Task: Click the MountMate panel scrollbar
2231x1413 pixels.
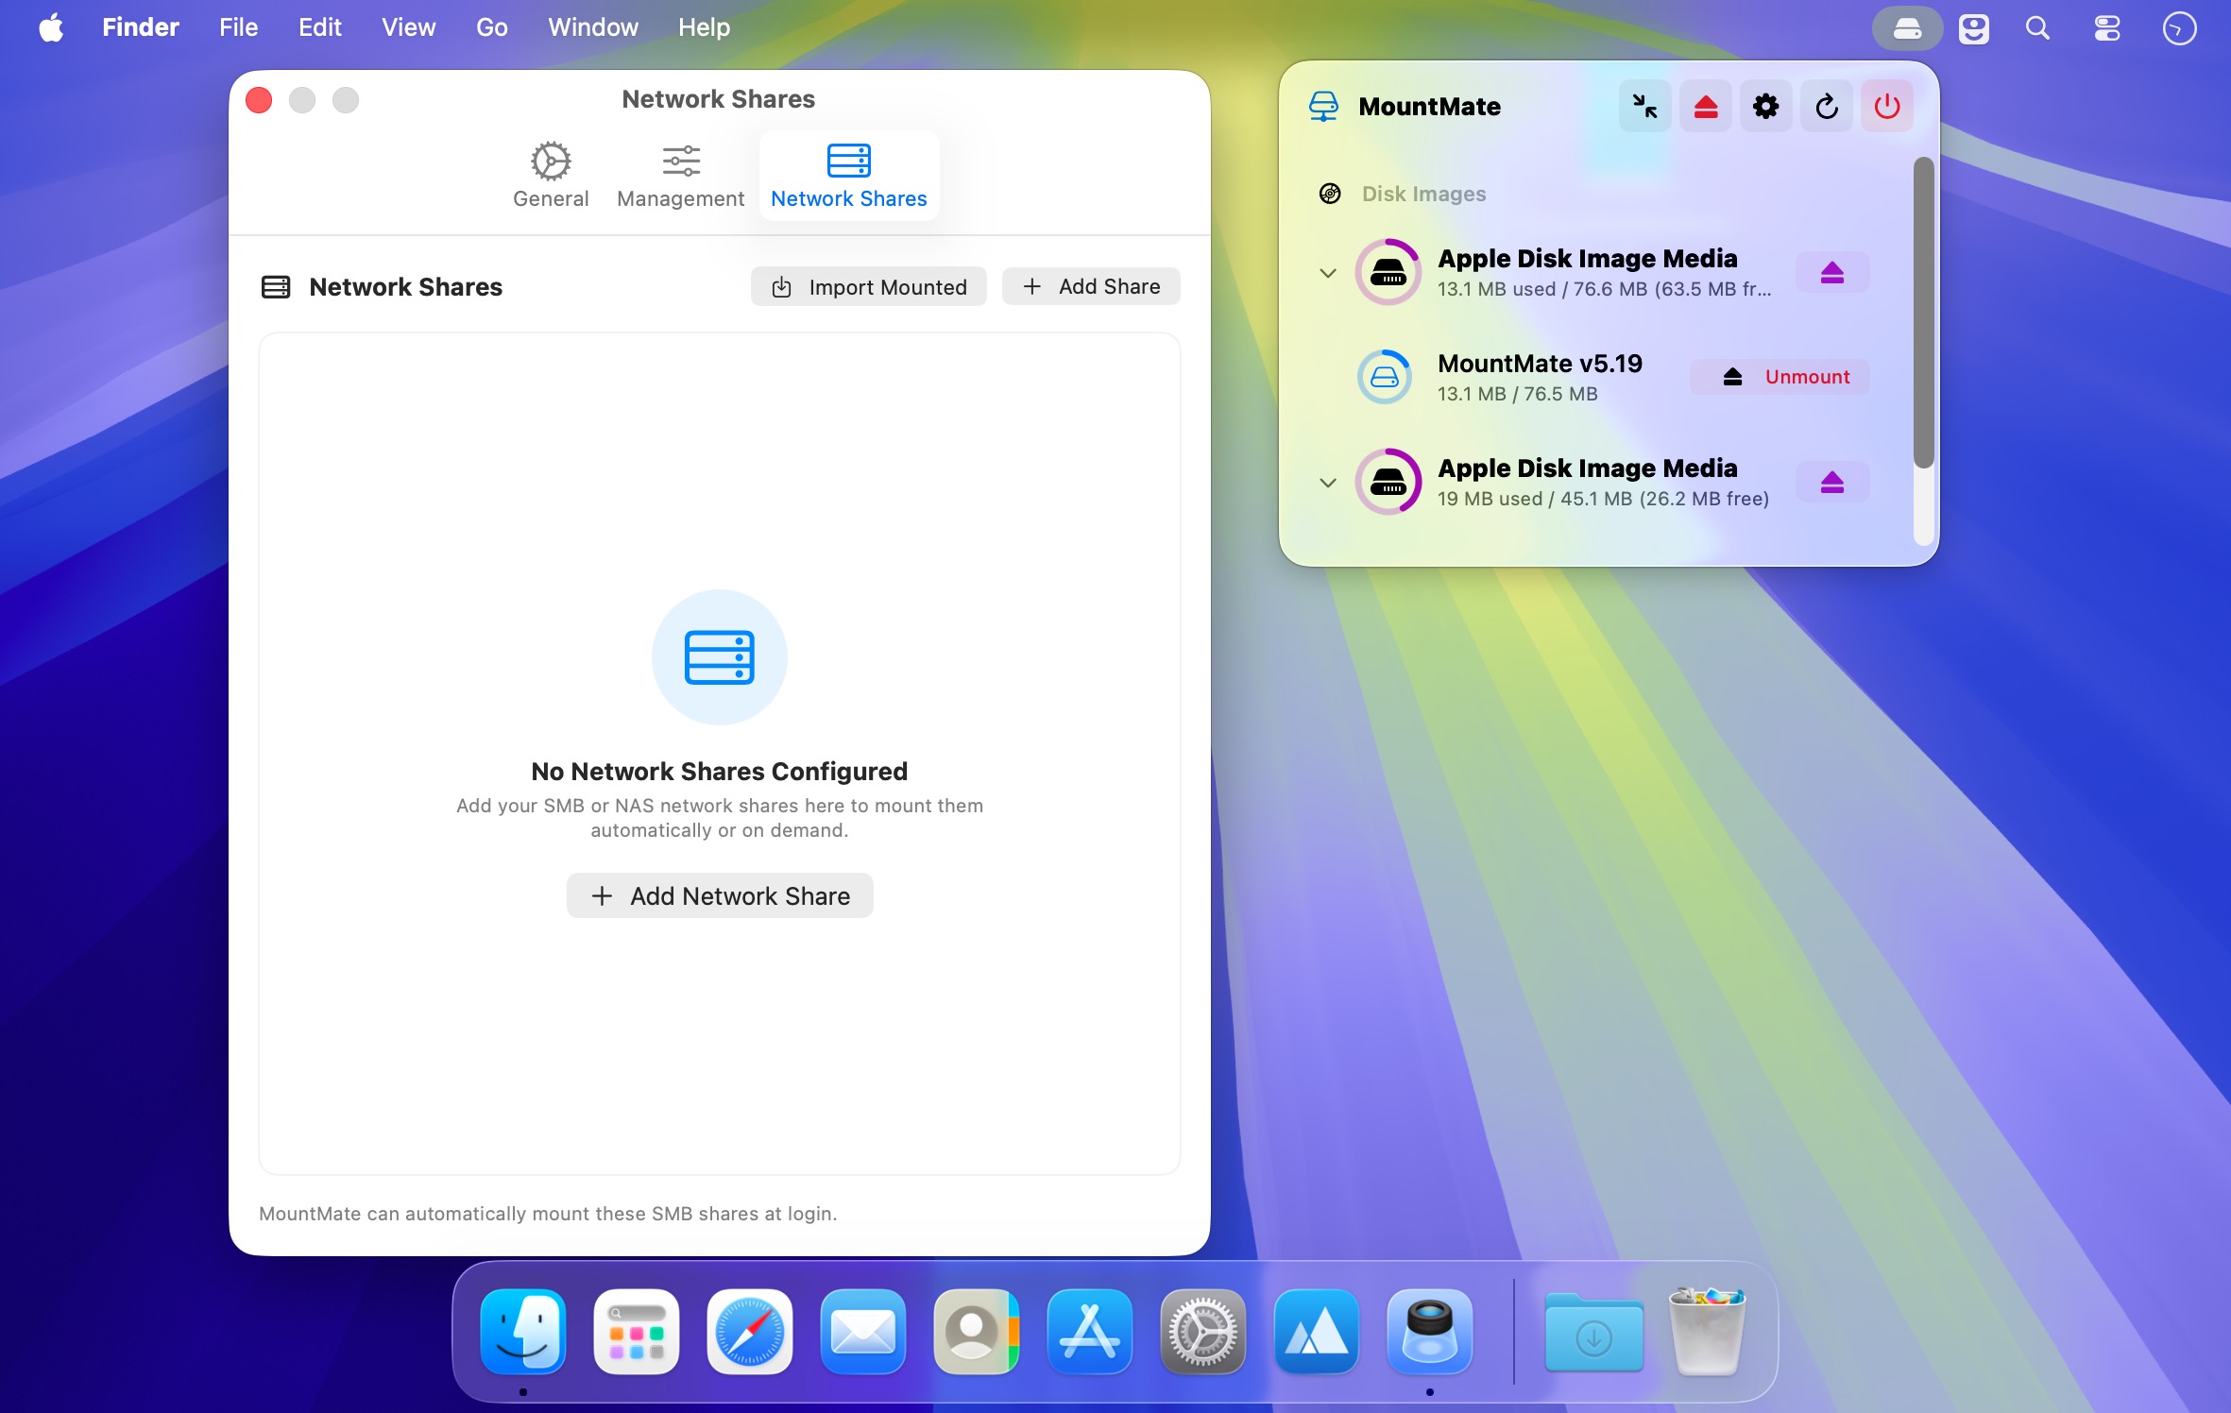Action: coord(1923,312)
